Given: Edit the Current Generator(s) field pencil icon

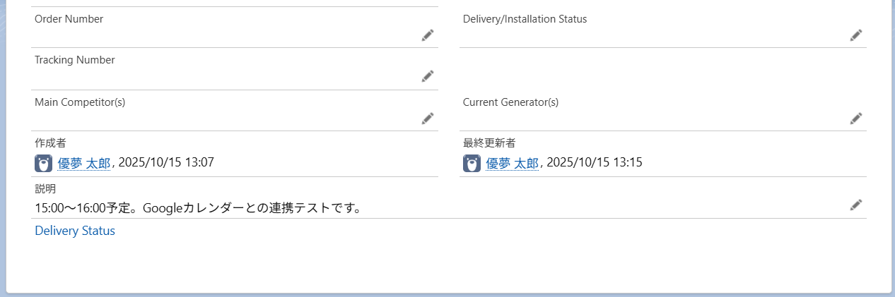Looking at the screenshot, I should pos(856,119).
